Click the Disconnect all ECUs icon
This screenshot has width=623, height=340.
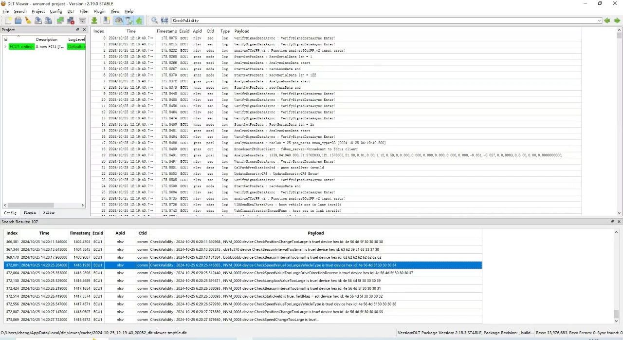(x=71, y=20)
